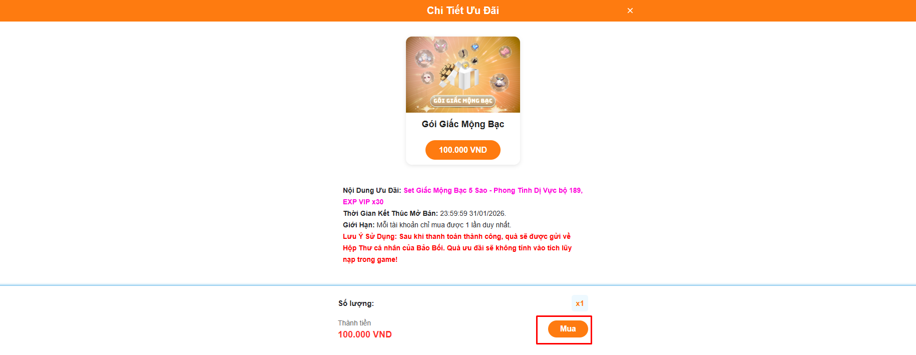Click the GÓI GIẤC MỘNG BẠC banner label

click(x=463, y=101)
